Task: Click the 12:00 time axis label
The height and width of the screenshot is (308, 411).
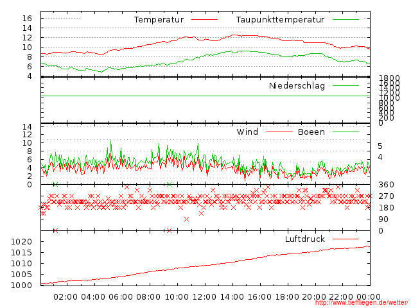Action: pyautogui.click(x=204, y=296)
